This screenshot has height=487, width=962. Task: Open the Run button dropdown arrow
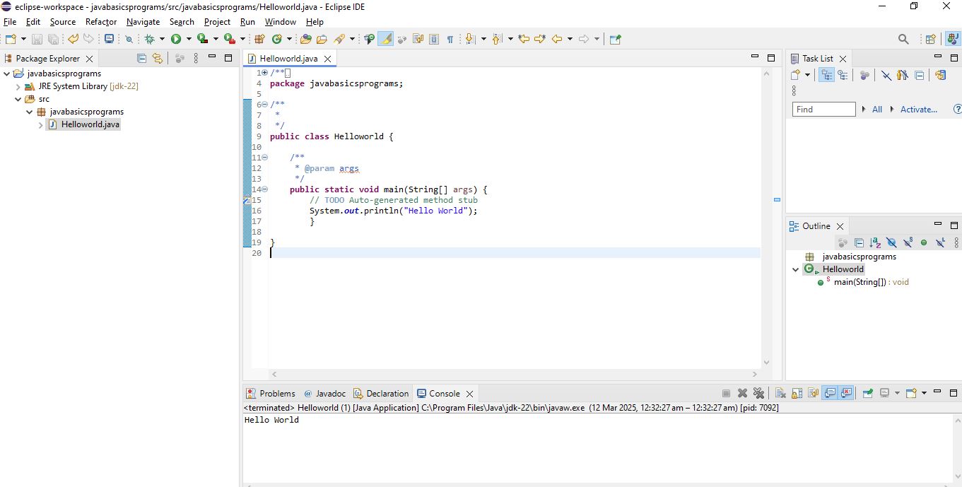point(189,39)
